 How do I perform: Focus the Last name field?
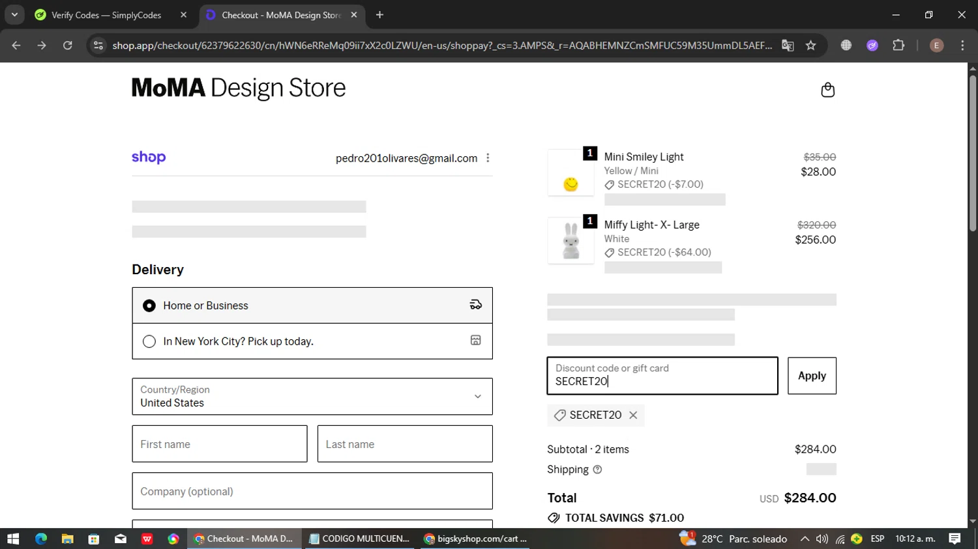(405, 444)
